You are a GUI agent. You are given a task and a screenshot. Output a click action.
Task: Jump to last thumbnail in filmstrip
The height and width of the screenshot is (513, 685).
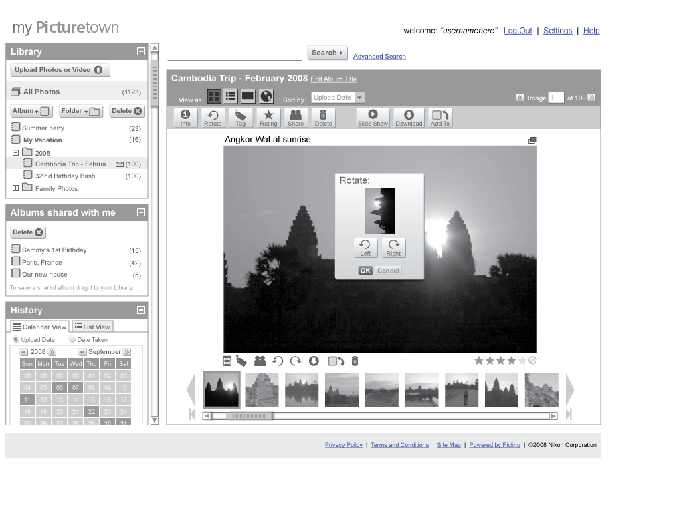point(569,414)
